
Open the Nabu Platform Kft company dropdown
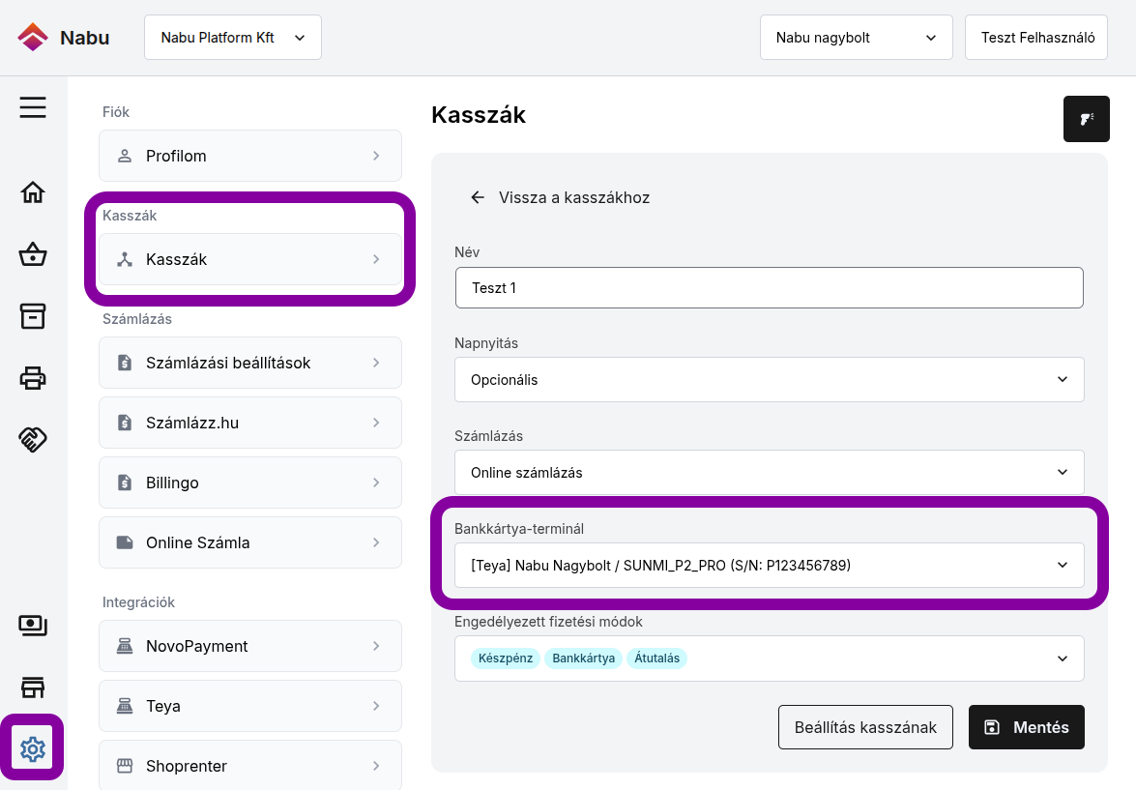(233, 38)
